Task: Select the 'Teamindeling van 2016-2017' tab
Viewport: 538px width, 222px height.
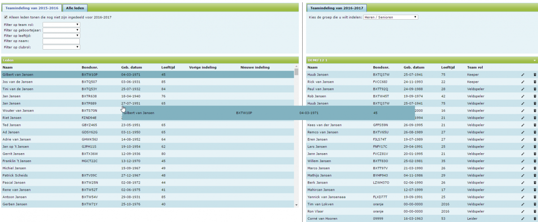Action: [337, 8]
